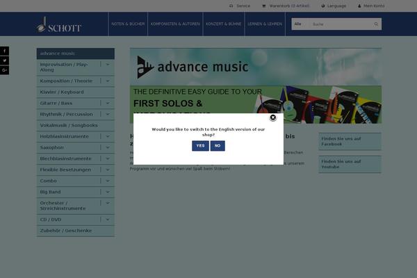Screen dimensions: 417x278
Task: Expand Holzblasinstrumente chevron
Action: pyautogui.click(x=108, y=136)
